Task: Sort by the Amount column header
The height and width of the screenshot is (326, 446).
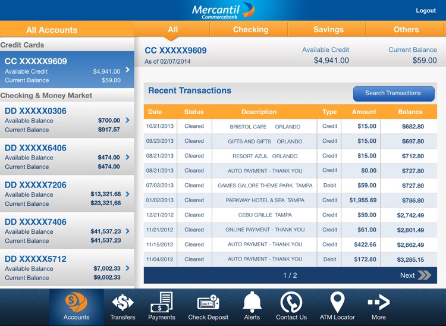Action: point(364,112)
